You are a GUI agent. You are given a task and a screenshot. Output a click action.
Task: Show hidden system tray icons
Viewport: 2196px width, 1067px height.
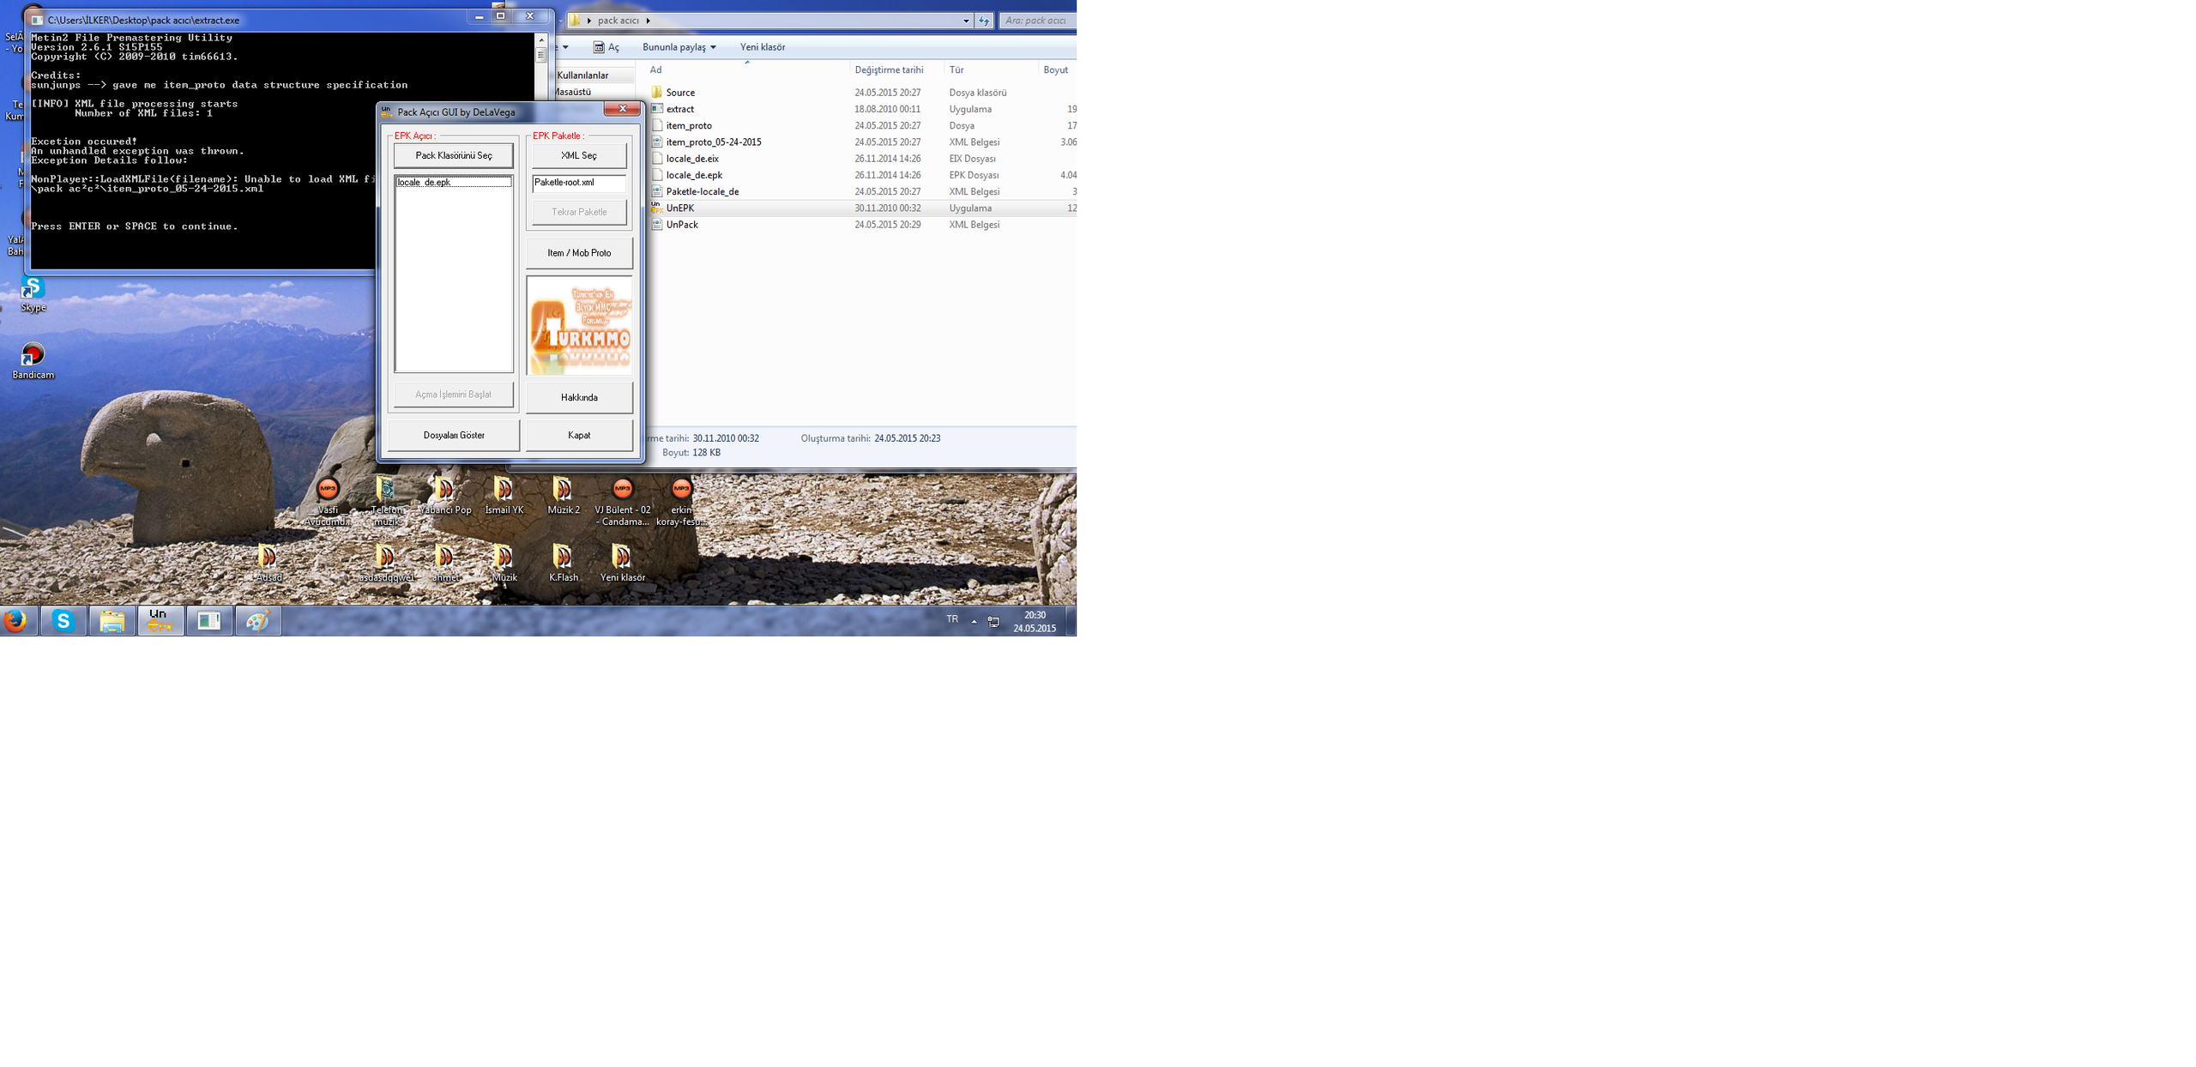pyautogui.click(x=974, y=621)
